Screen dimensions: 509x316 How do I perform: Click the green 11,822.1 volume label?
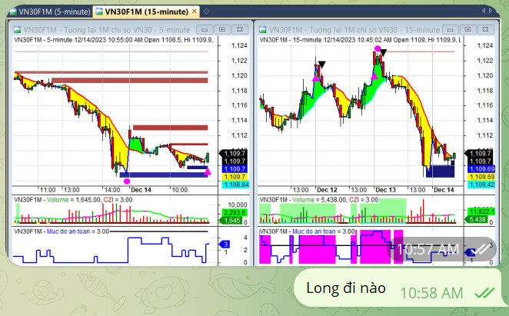(481, 211)
